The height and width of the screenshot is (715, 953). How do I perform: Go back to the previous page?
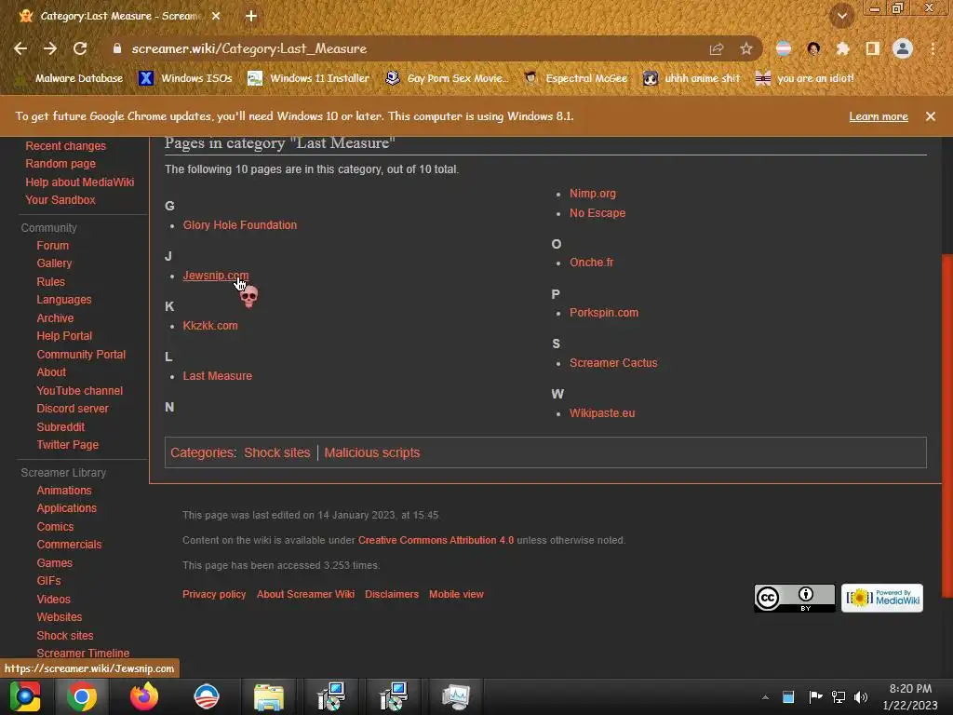(20, 48)
